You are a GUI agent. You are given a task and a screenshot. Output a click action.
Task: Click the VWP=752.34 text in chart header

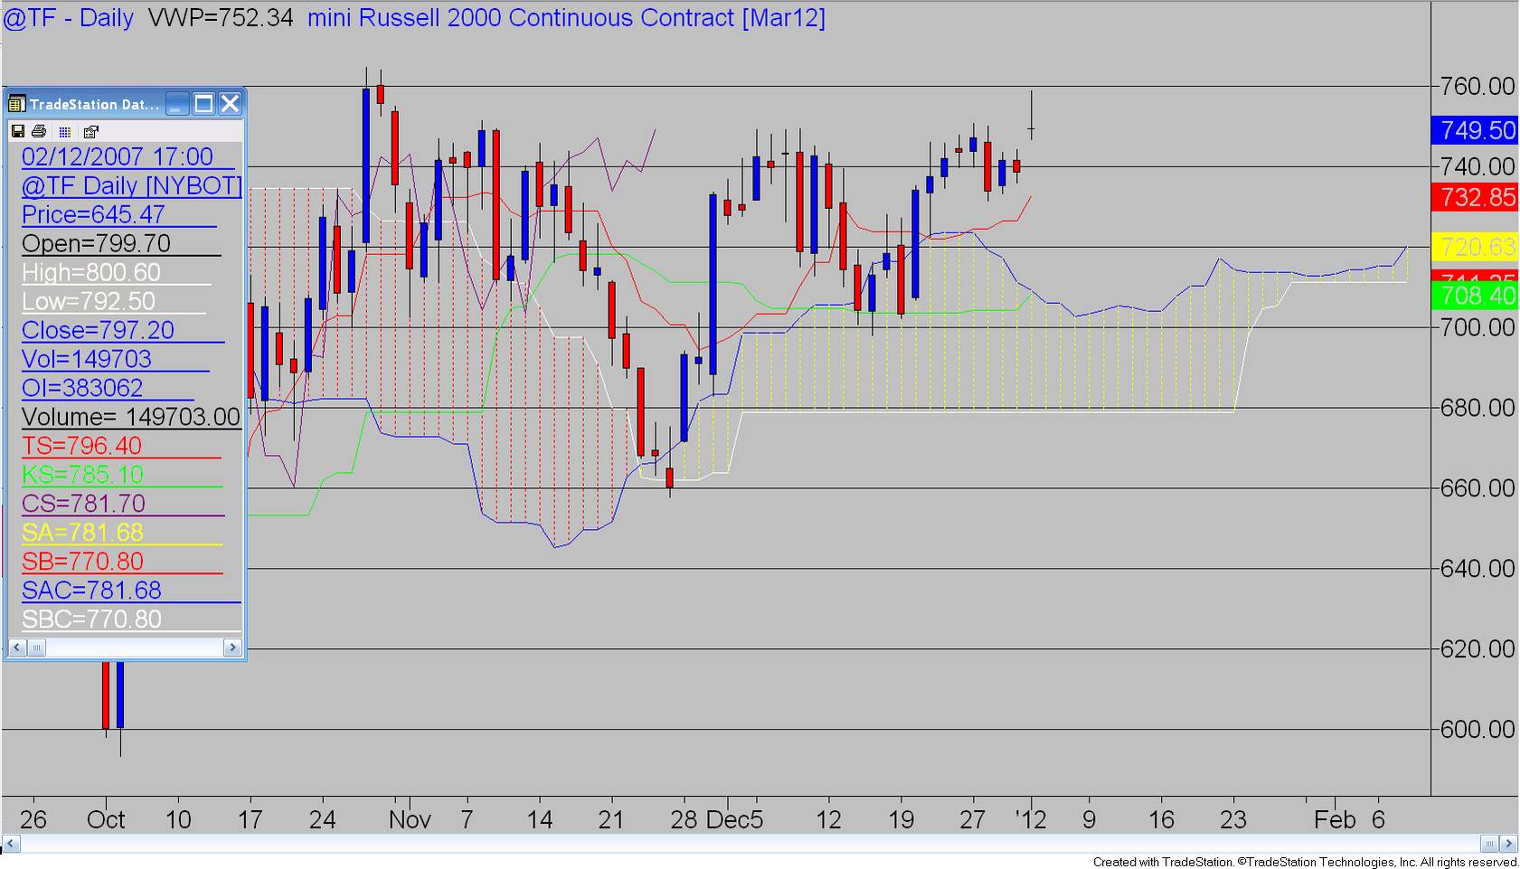click(x=221, y=18)
